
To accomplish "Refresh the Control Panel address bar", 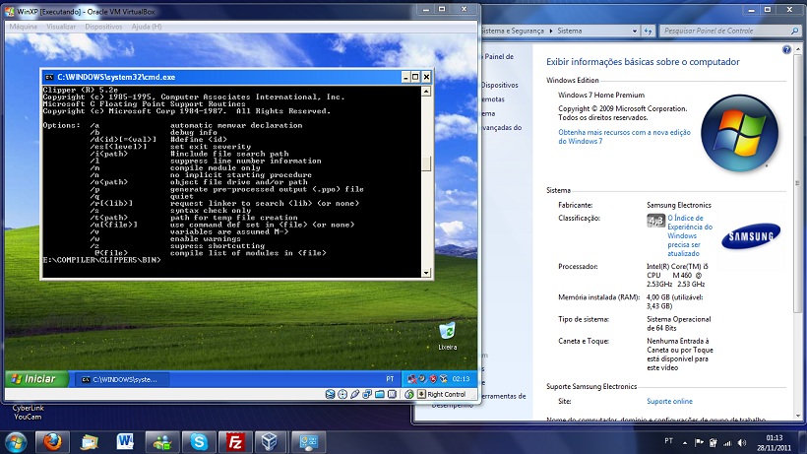I will point(648,31).
